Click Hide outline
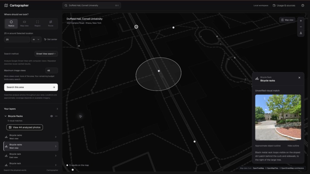The height and width of the screenshot is (174, 310). pyautogui.click(x=293, y=146)
